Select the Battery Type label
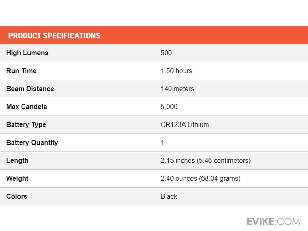308x231 pixels. click(26, 125)
